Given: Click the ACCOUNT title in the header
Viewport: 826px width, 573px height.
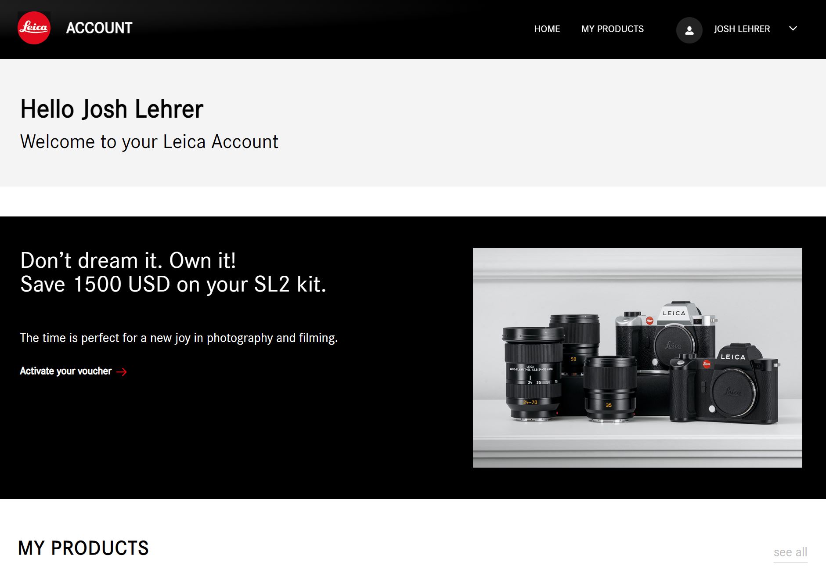Looking at the screenshot, I should (99, 28).
